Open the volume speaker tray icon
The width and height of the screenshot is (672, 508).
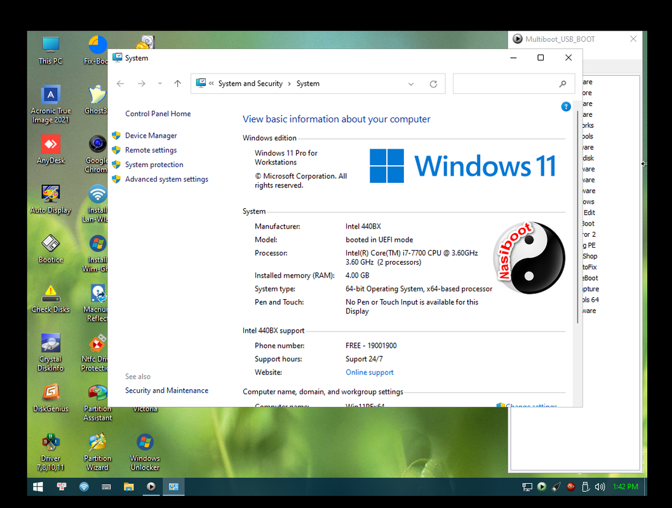click(x=600, y=486)
